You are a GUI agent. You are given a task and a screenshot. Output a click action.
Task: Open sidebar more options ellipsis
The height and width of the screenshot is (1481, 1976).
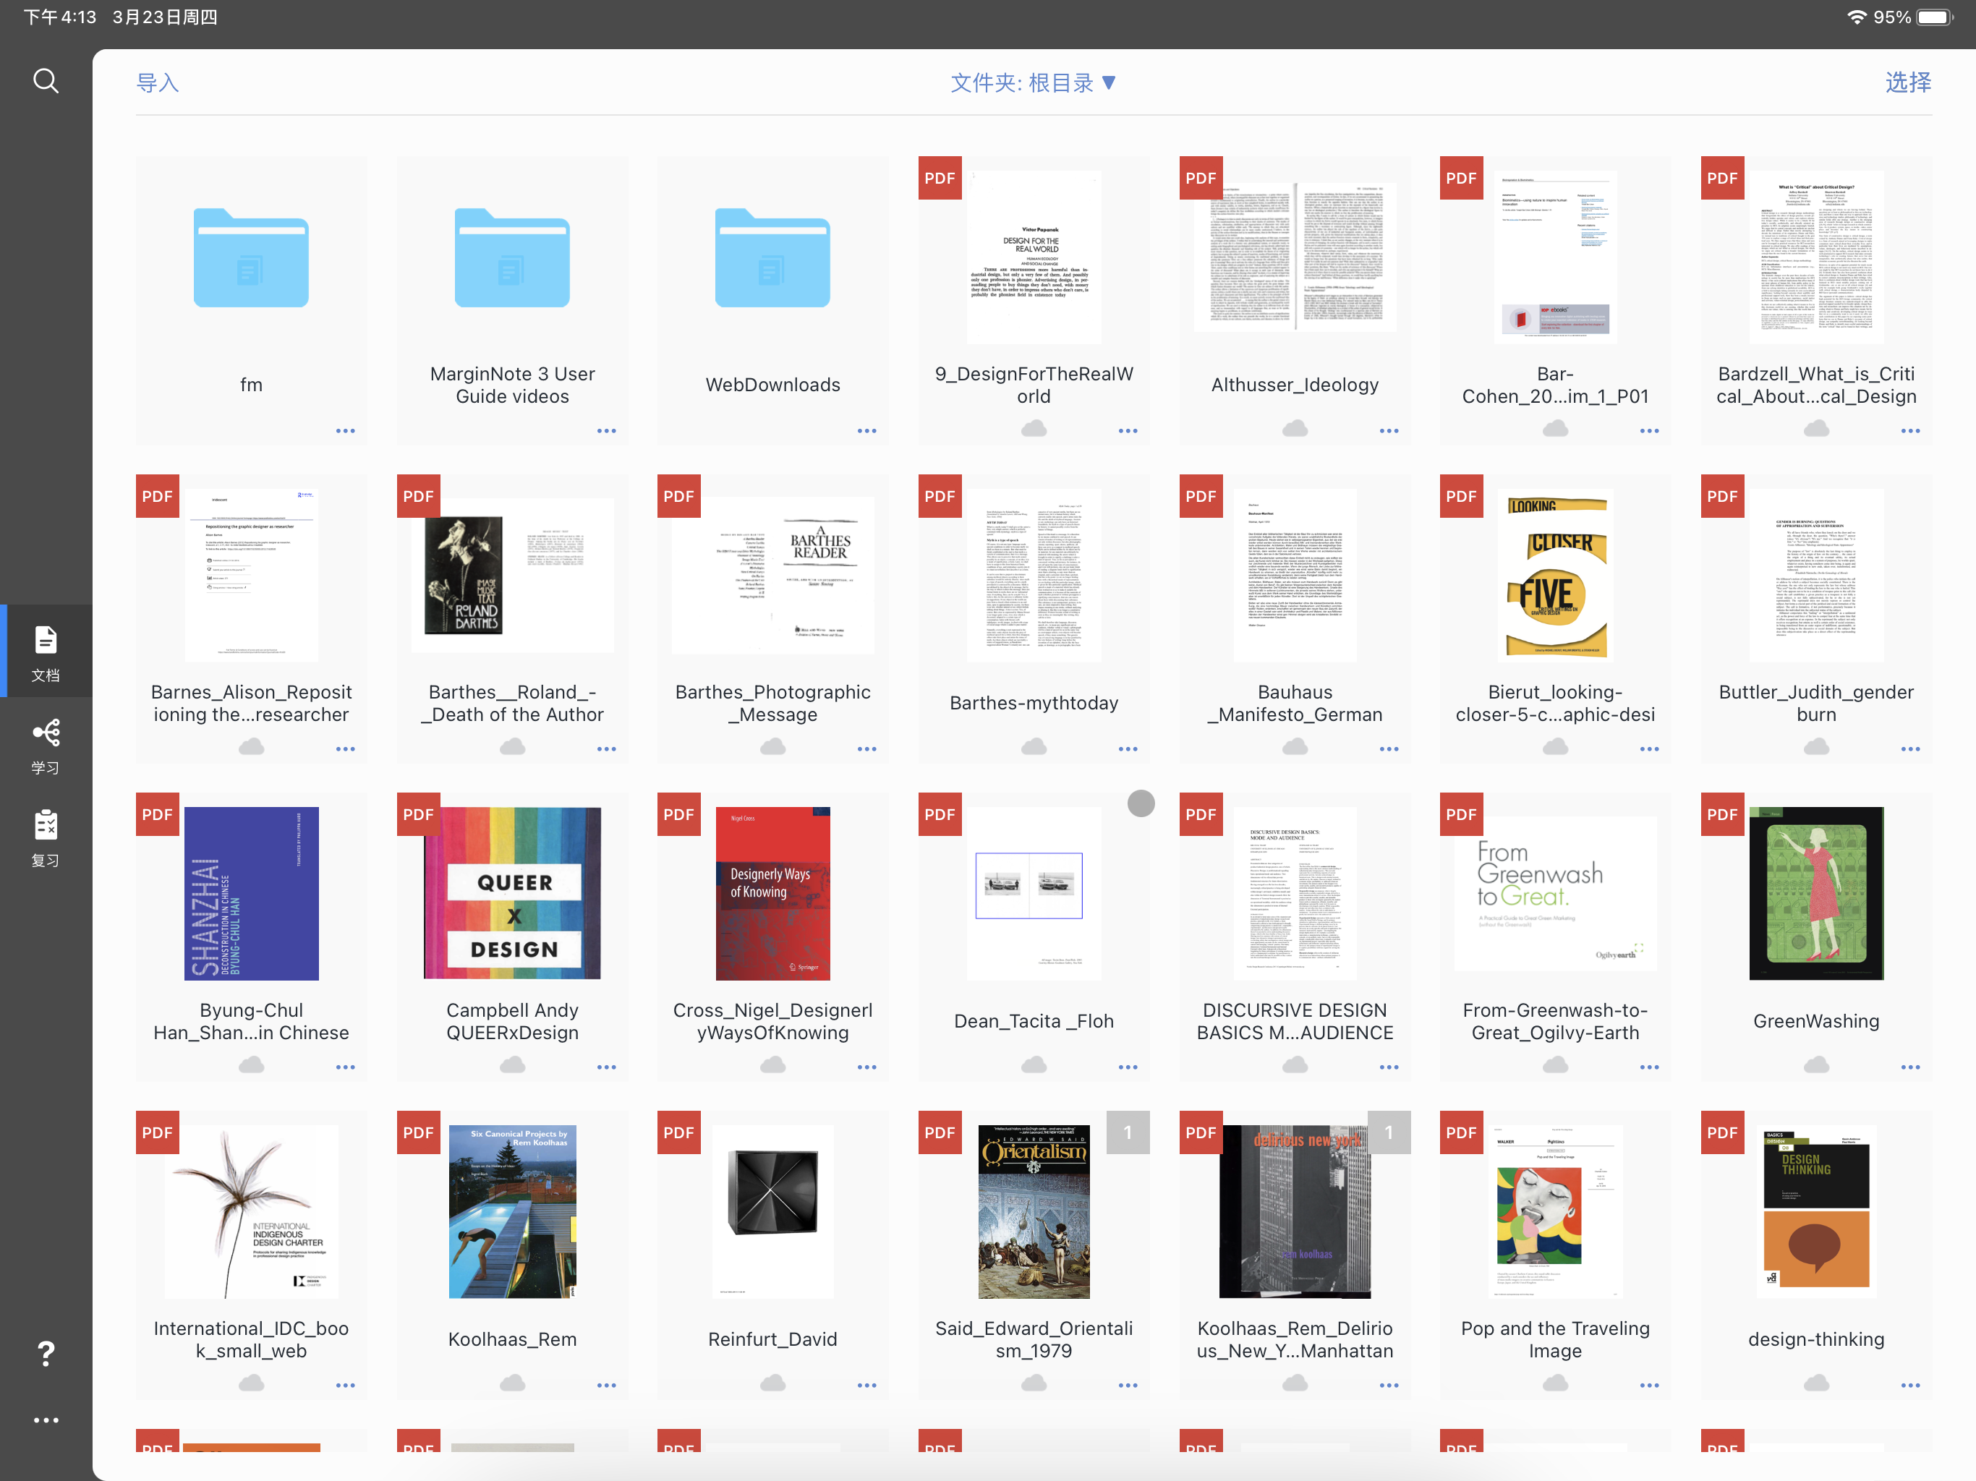pyautogui.click(x=46, y=1420)
